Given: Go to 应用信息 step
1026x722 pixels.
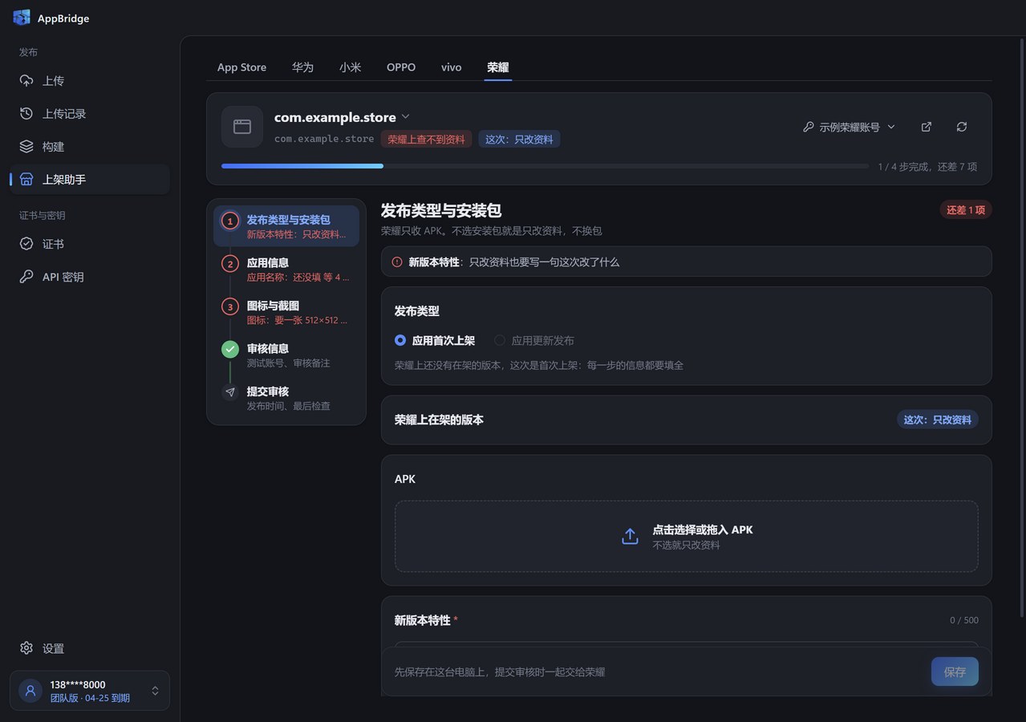Looking at the screenshot, I should pos(286,270).
